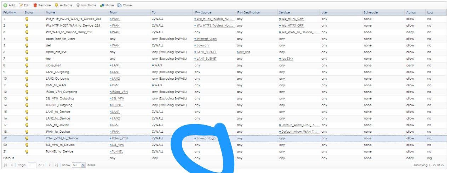The image size is (453, 173).
Task: Open the ext_srvs destination object link
Action: pyautogui.click(x=243, y=52)
